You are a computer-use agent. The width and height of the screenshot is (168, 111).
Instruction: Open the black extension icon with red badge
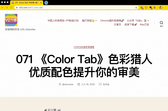151,8
